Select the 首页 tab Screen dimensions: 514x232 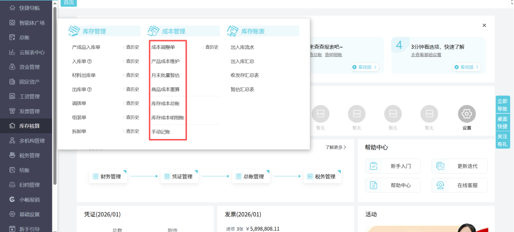point(69,3)
